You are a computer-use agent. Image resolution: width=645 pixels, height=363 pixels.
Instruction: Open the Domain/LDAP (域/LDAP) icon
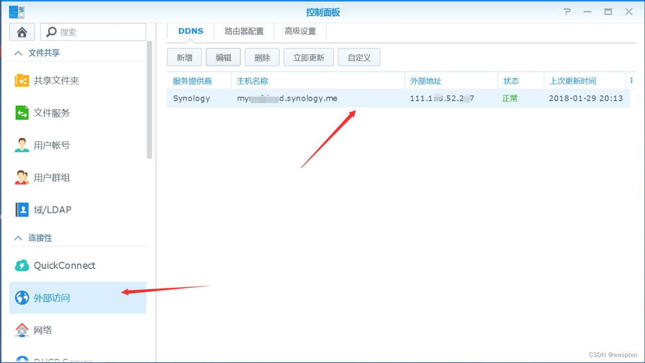22,209
